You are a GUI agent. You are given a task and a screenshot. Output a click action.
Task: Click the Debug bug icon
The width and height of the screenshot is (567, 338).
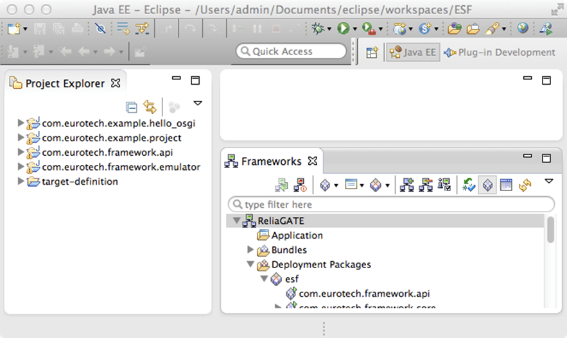(318, 28)
